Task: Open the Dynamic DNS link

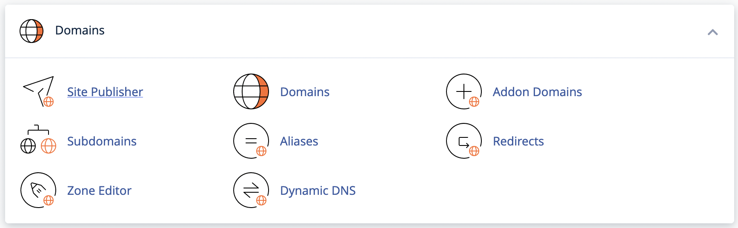Action: 318,191
